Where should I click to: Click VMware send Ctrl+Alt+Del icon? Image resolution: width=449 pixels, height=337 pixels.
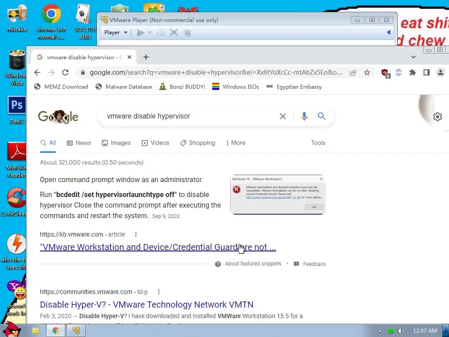[160, 32]
